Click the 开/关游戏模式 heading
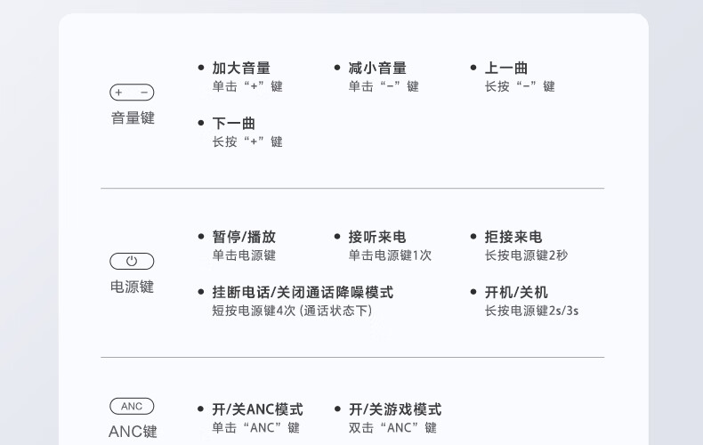This screenshot has width=703, height=445. [395, 409]
